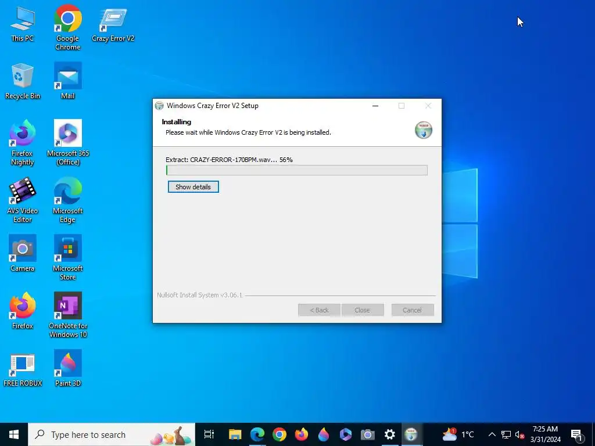
Task: Open Paint 3D desktop shortcut
Action: (x=67, y=369)
